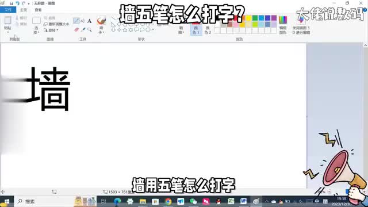Pick the pink rose color swatch
This screenshot has height=207, width=368.
point(236,24)
